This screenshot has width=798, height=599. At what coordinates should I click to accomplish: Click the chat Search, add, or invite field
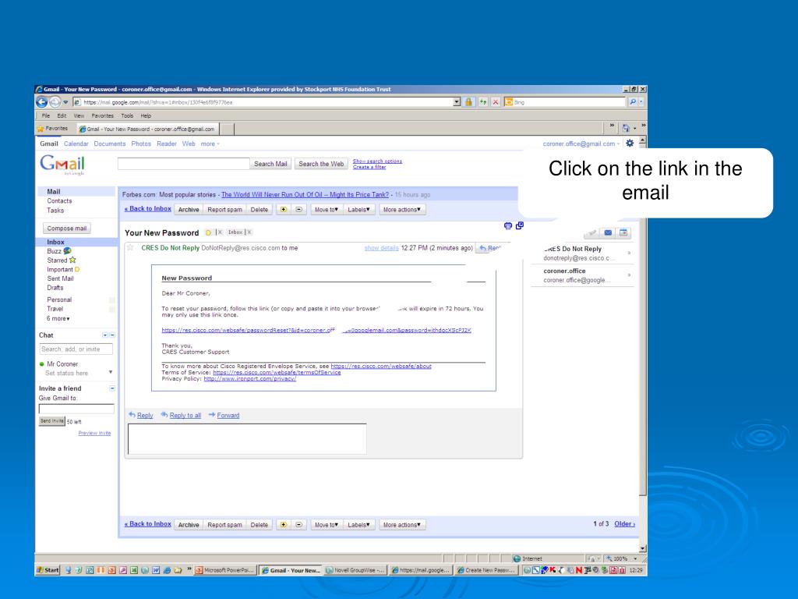point(76,349)
